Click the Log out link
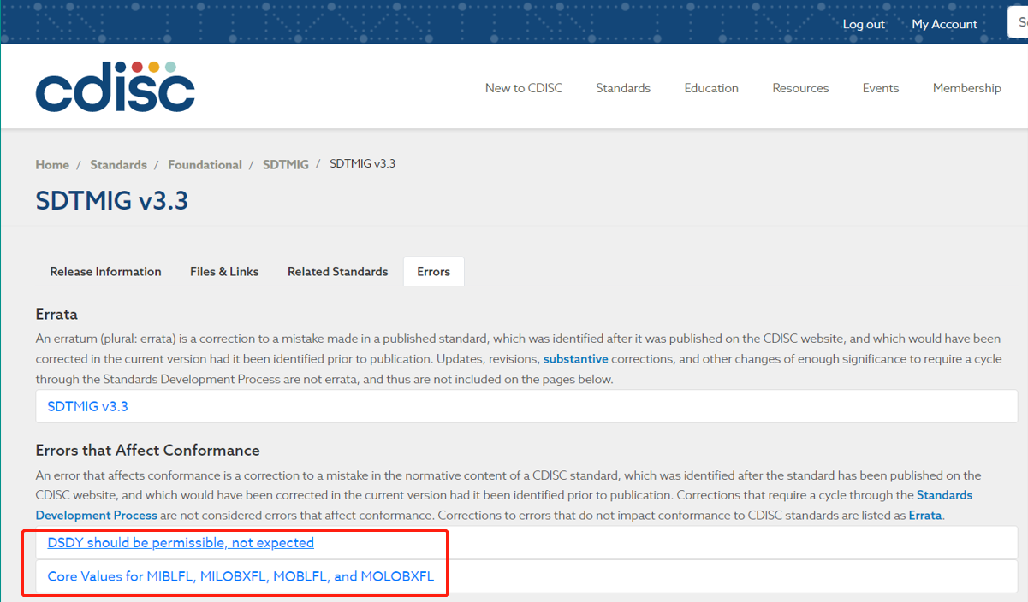The height and width of the screenshot is (602, 1028). pyautogui.click(x=864, y=24)
